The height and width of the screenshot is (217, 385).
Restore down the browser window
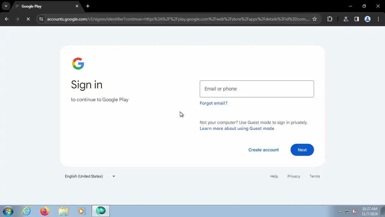click(x=364, y=6)
